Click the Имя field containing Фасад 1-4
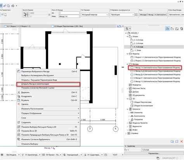Viewport: 184px width, 160px height. [x=69, y=16]
